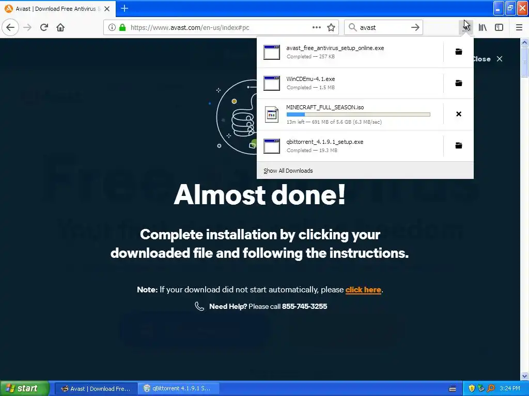
Task: Open the Firefox hamburger menu
Action: [x=519, y=27]
